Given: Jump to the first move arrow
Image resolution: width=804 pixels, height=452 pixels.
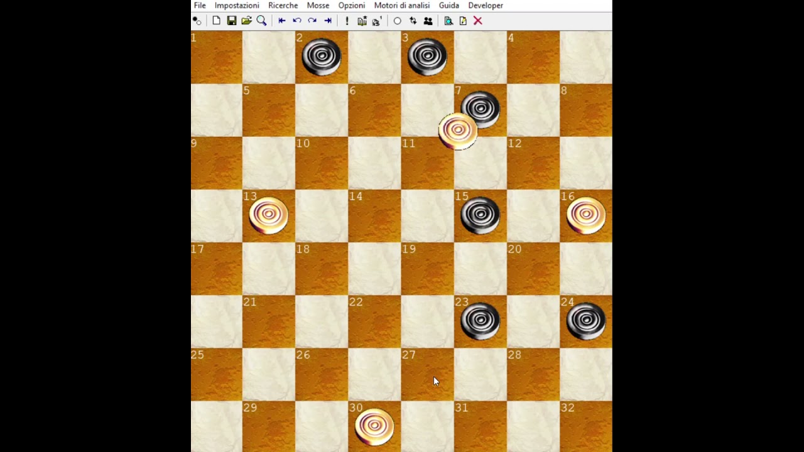Looking at the screenshot, I should pos(282,21).
